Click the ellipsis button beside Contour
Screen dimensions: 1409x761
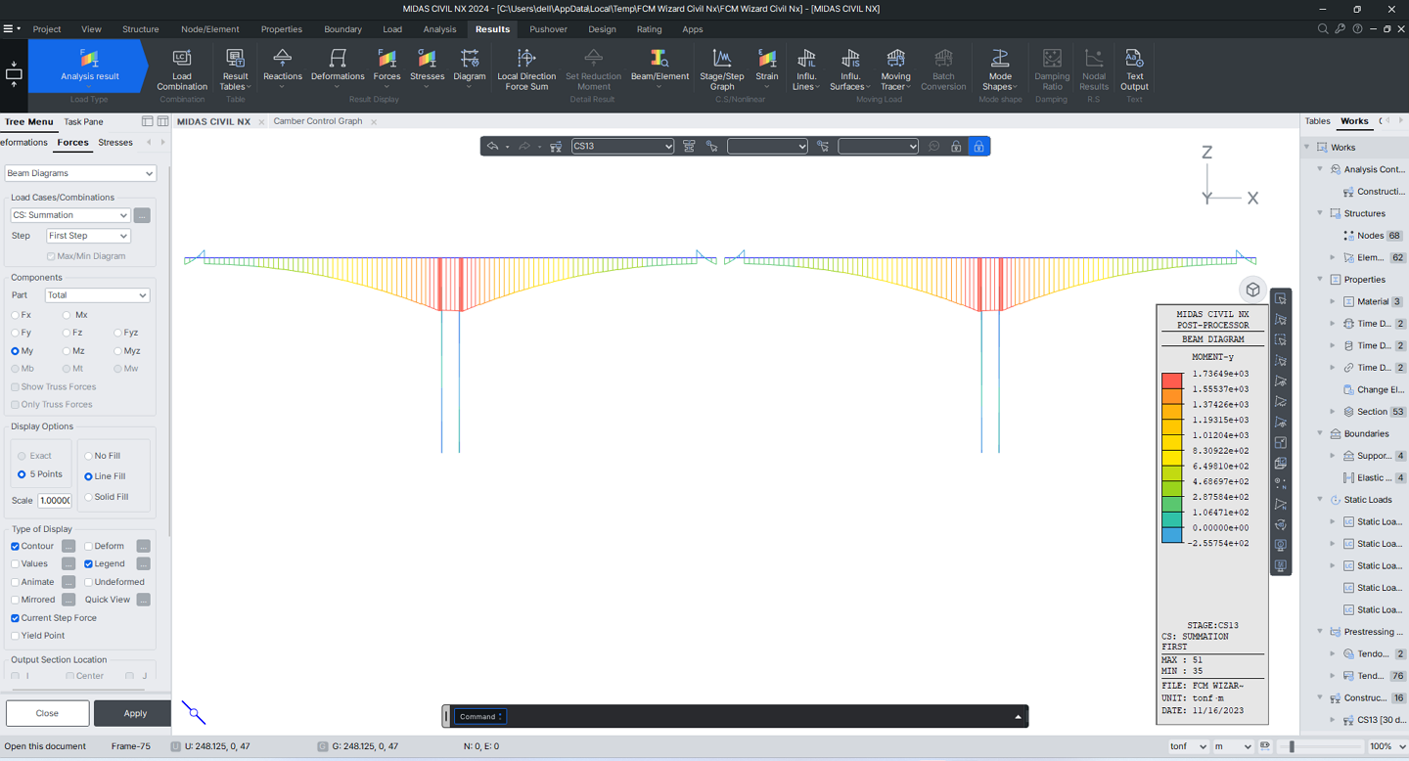coord(68,547)
